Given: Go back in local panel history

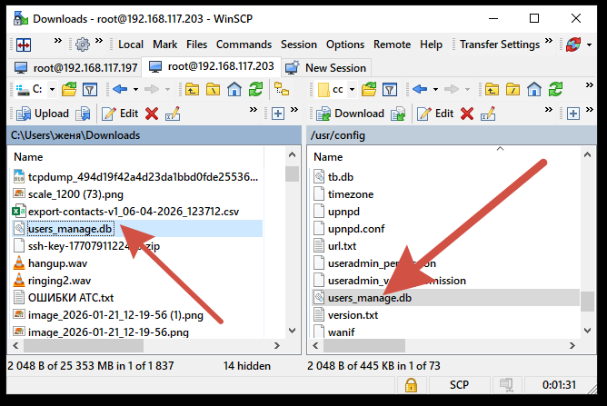Looking at the screenshot, I should (x=120, y=90).
